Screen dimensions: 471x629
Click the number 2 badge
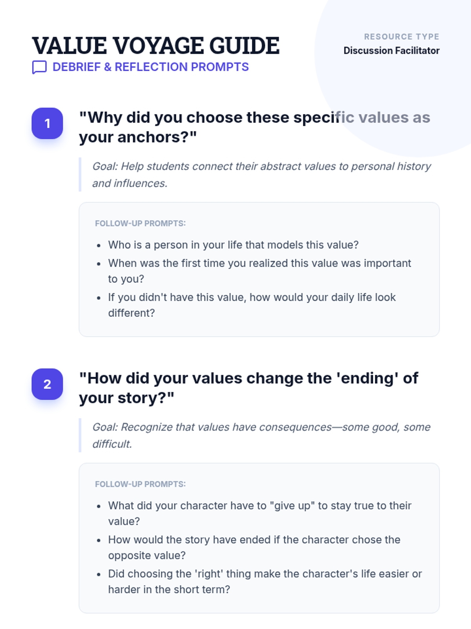[x=47, y=384]
